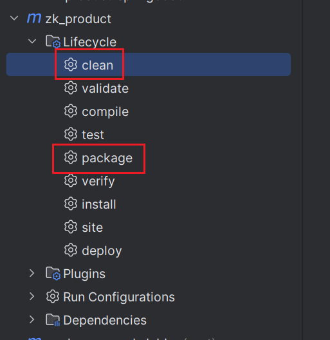Click the gear icon beside validate

pos(71,88)
